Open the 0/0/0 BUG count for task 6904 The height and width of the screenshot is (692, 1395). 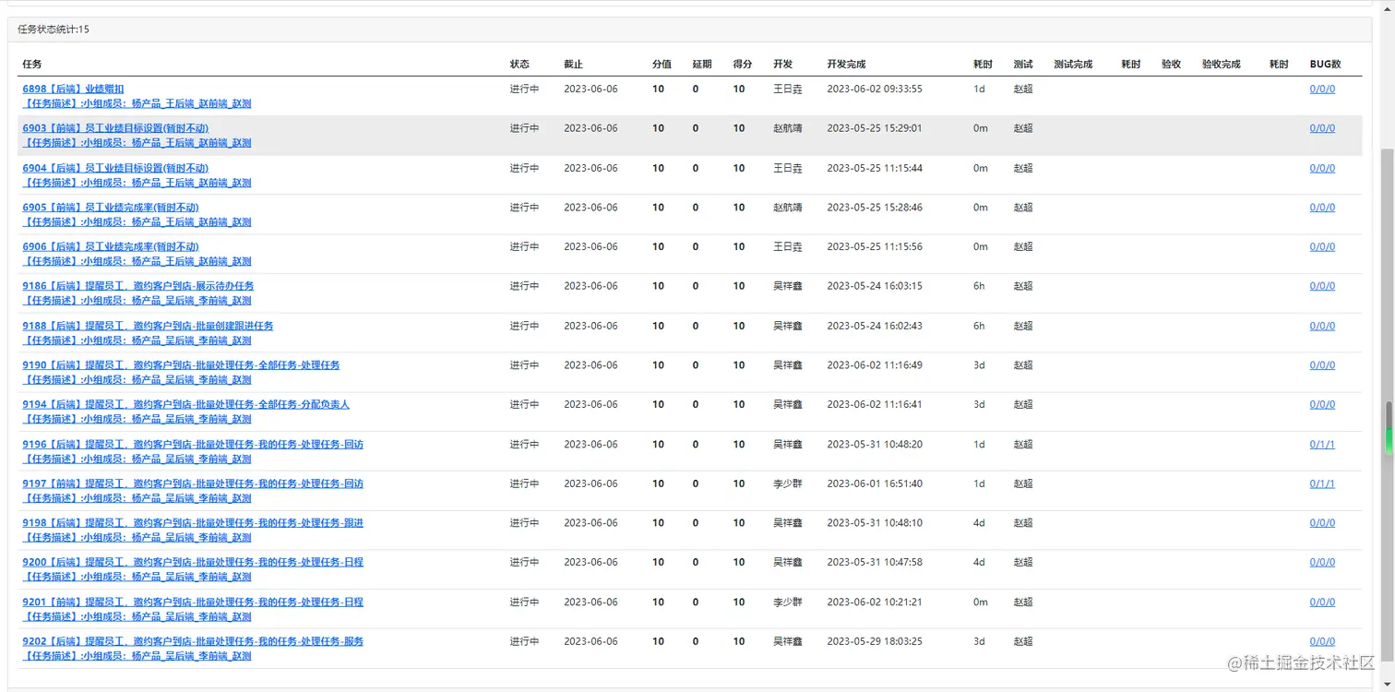1322,168
